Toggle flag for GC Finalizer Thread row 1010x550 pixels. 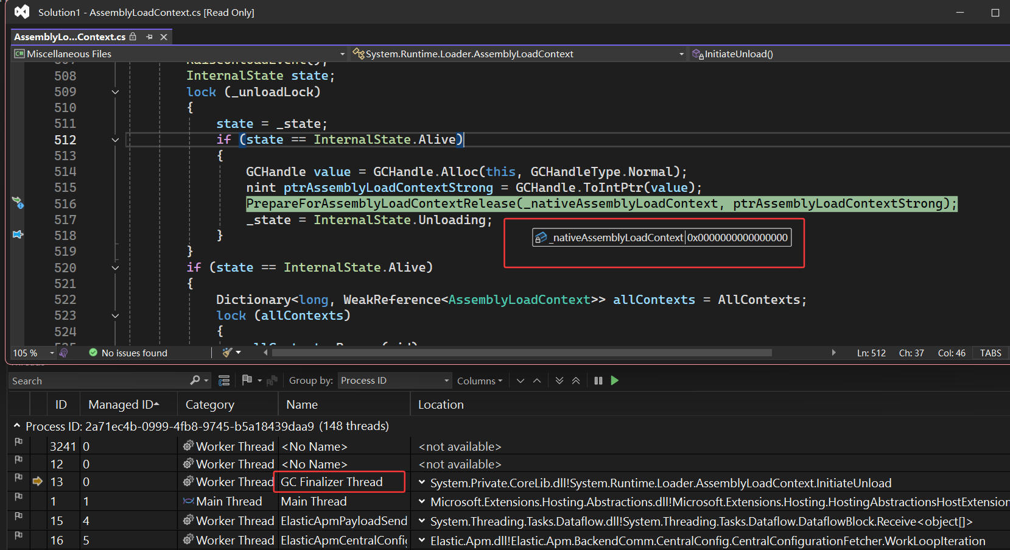click(x=18, y=477)
